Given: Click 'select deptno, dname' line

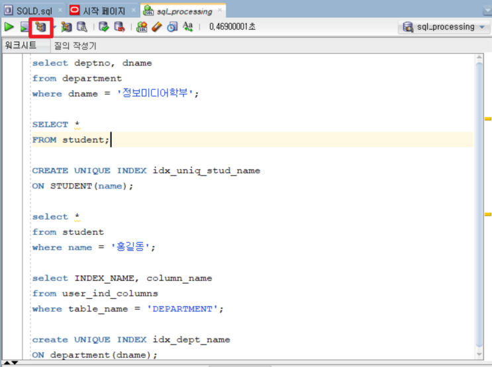Looking at the screenshot, I should (x=92, y=63).
